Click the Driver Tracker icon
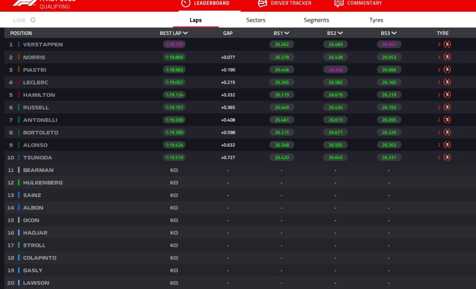The image size is (476, 289). 262,3
